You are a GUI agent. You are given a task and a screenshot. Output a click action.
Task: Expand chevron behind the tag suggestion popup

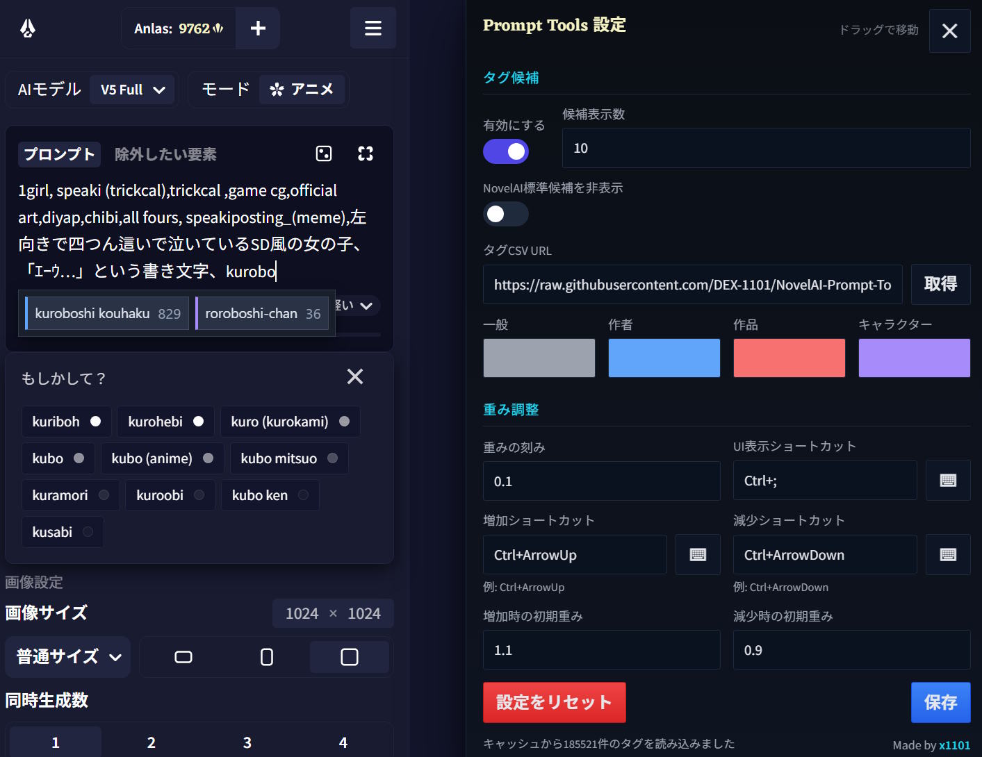click(366, 306)
